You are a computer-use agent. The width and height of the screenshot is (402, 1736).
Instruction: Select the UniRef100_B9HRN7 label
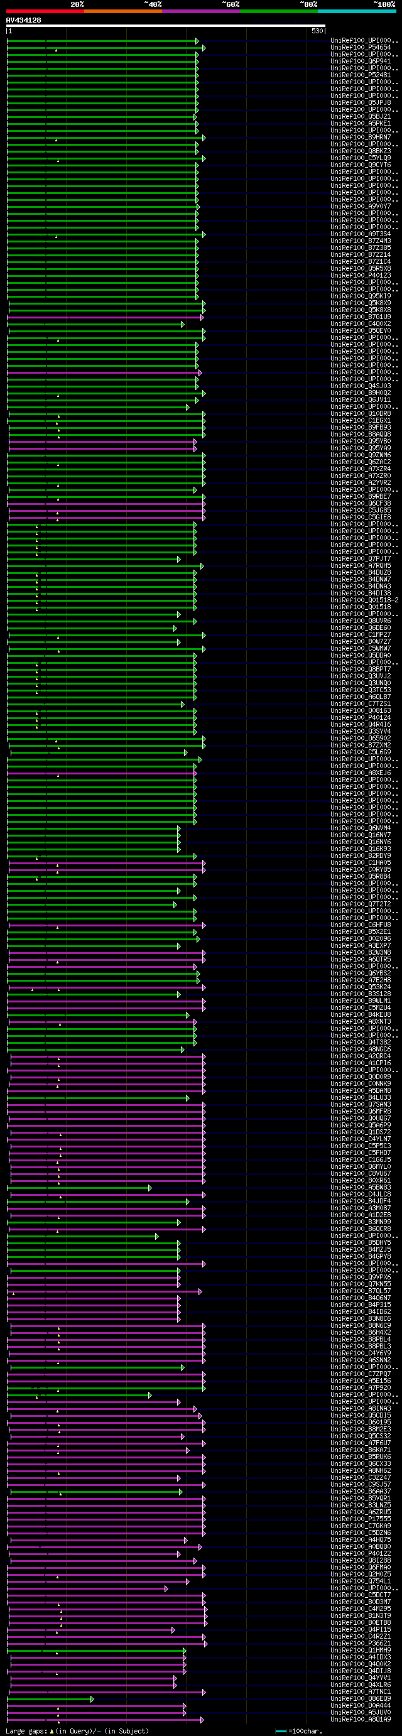tap(361, 138)
